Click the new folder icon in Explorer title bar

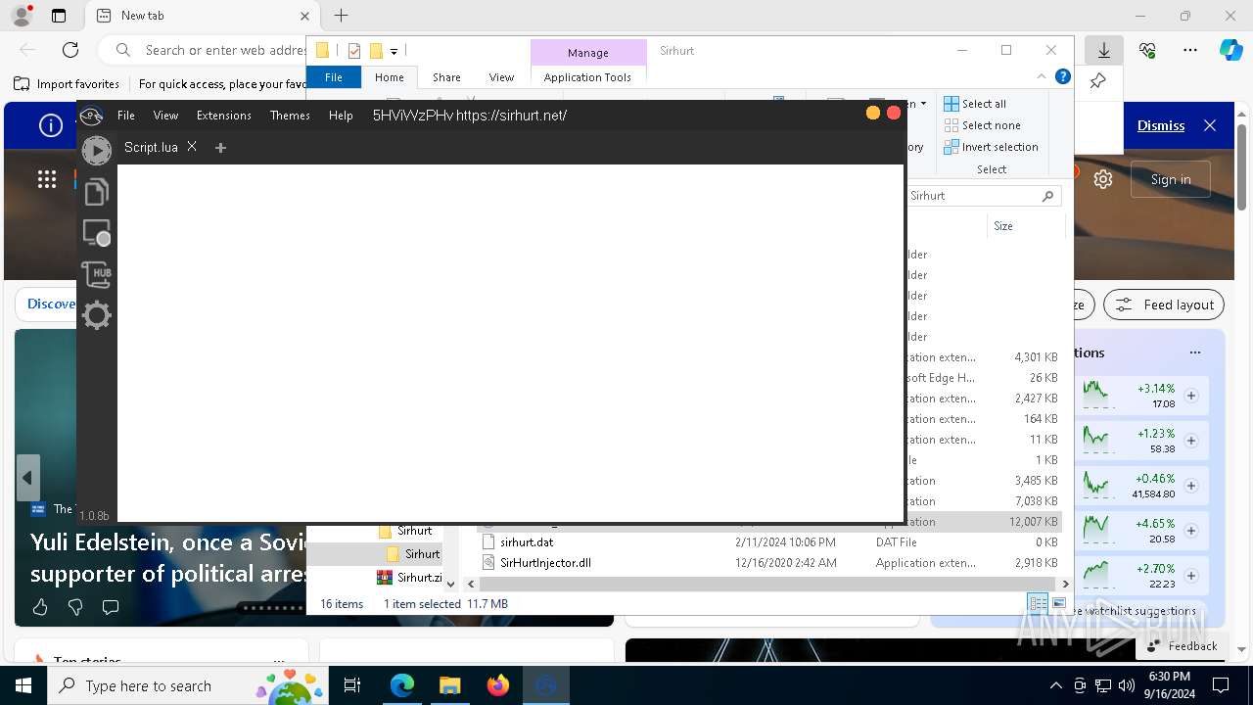pyautogui.click(x=376, y=51)
